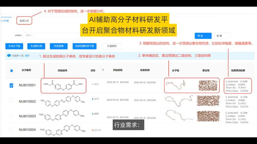View the NUM10003 polymer thumbnail
Screen dimensions: 257x144
pos(208,116)
